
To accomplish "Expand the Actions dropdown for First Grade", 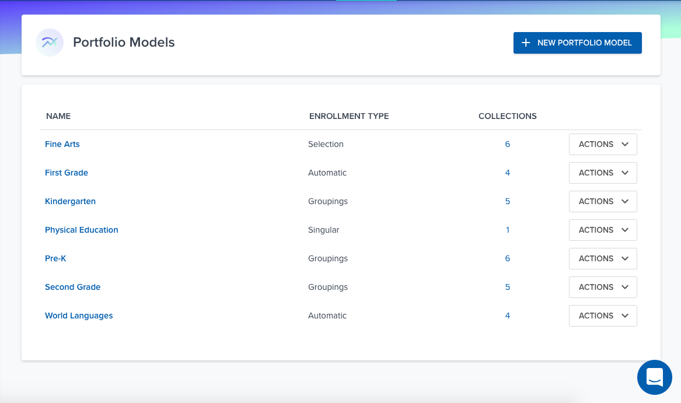I will tap(603, 173).
